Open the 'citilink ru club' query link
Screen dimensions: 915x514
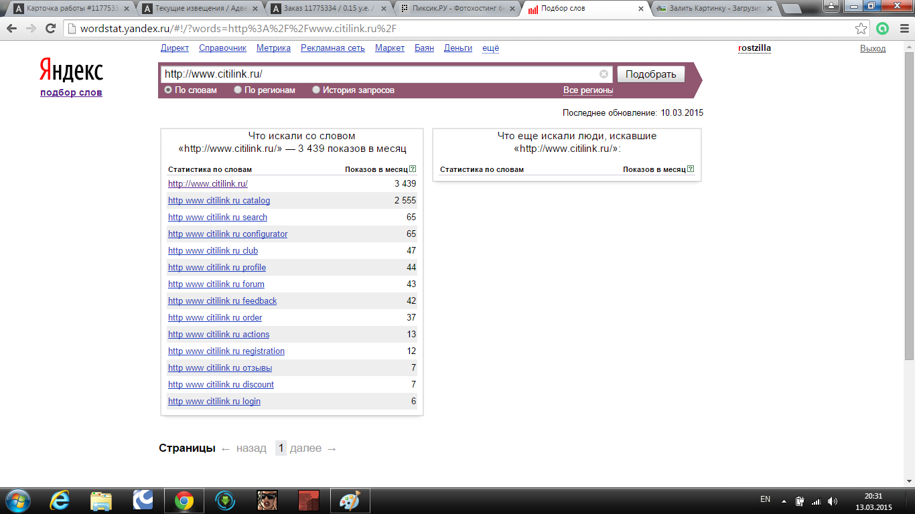point(213,250)
